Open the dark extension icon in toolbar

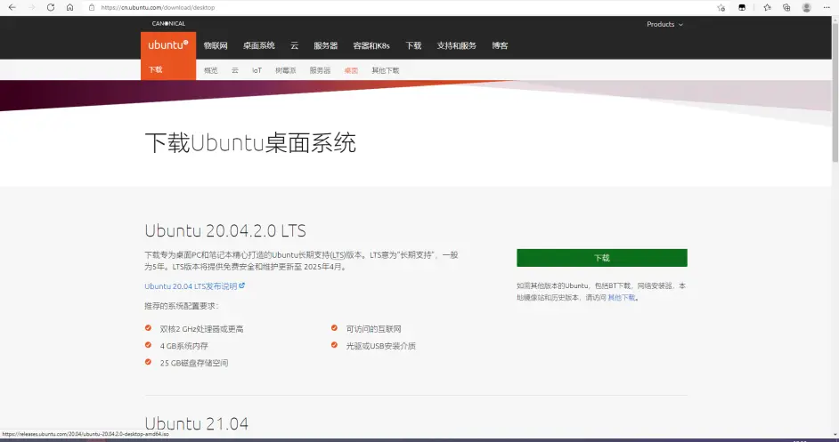coord(742,7)
